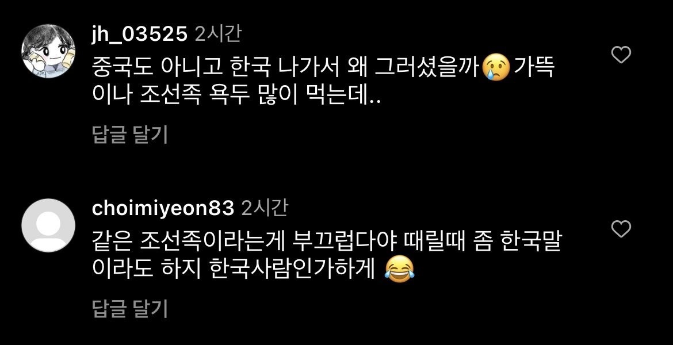Select the line starting 중국도 아니고 한국

324,68
